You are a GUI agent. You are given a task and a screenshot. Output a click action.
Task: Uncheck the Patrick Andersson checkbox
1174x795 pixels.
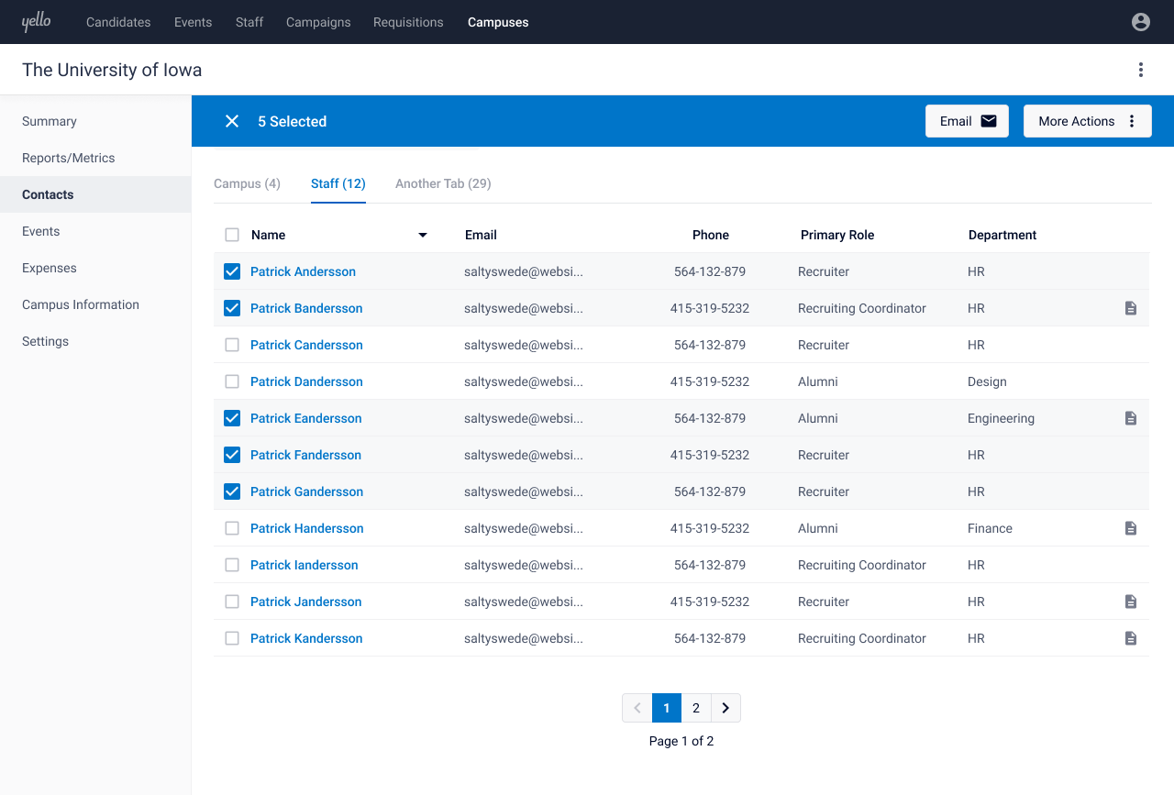point(232,271)
